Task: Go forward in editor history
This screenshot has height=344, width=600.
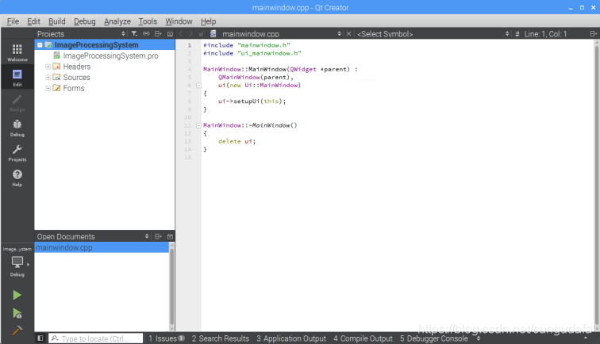Action: pos(190,33)
